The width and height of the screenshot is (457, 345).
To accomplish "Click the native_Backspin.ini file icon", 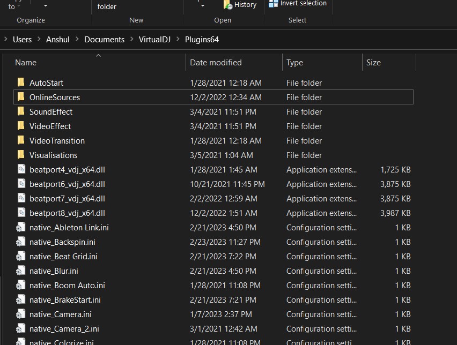I will [x=21, y=242].
